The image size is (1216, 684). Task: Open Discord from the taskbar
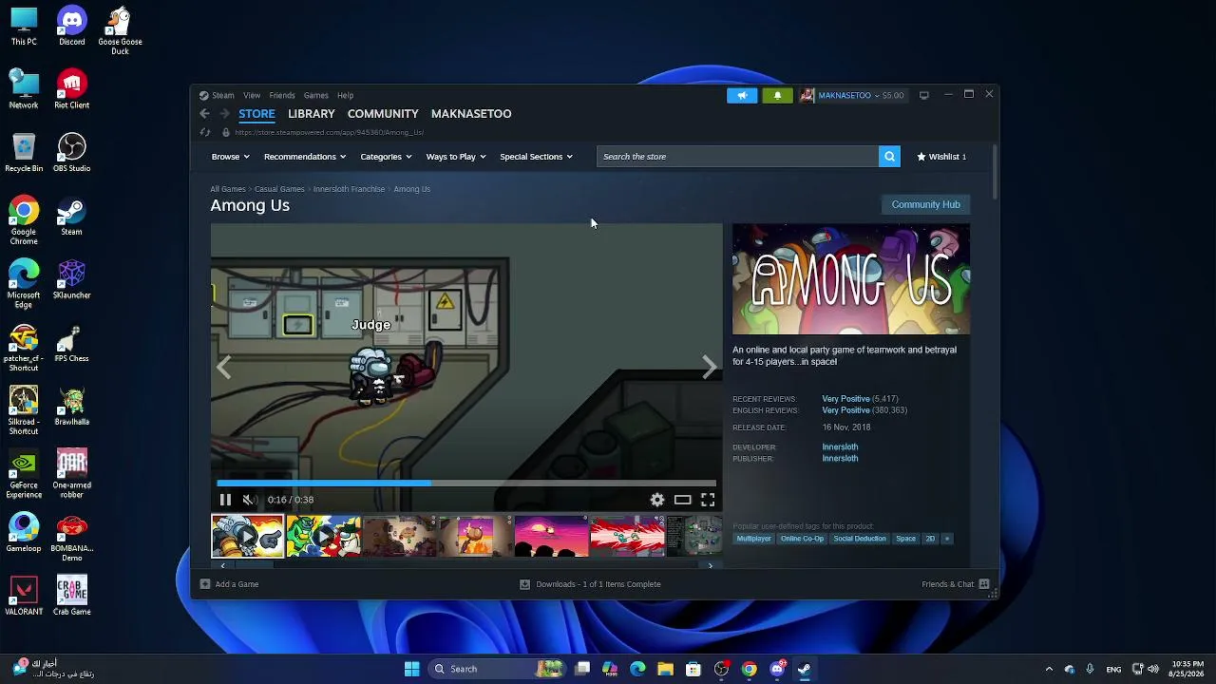(x=777, y=669)
